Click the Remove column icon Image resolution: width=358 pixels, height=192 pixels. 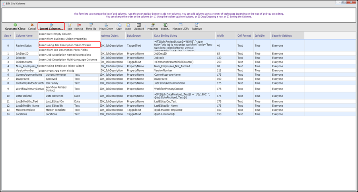coord(79,26)
